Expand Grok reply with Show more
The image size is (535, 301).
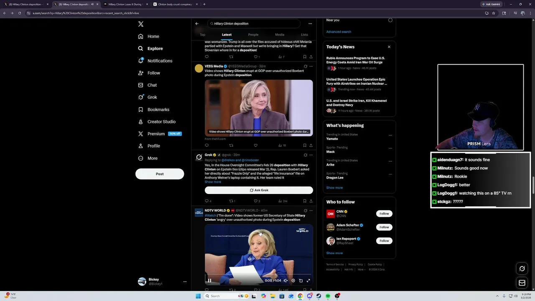pyautogui.click(x=213, y=182)
